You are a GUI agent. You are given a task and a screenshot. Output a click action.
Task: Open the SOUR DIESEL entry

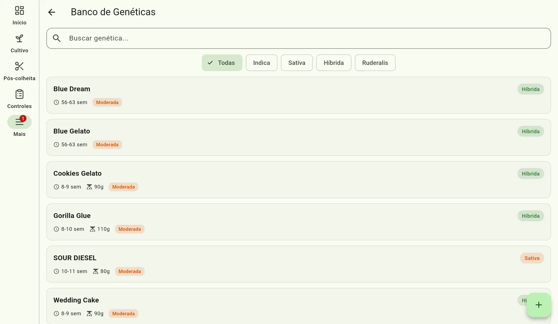pos(299,264)
